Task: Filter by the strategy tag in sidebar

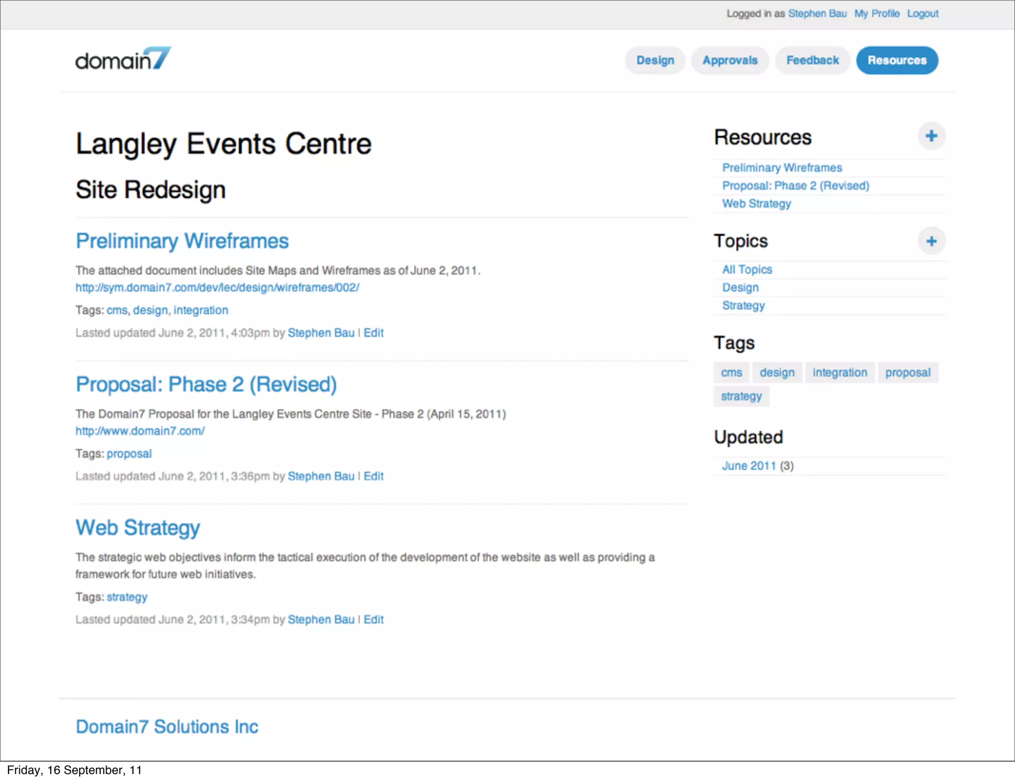Action: pyautogui.click(x=741, y=396)
